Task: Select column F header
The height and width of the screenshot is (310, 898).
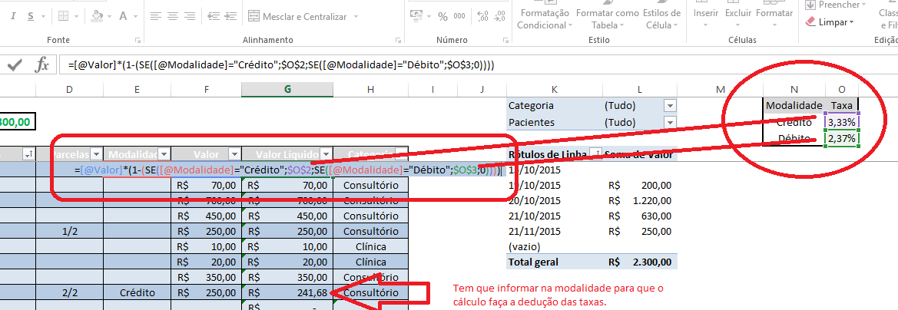Action: pyautogui.click(x=206, y=89)
